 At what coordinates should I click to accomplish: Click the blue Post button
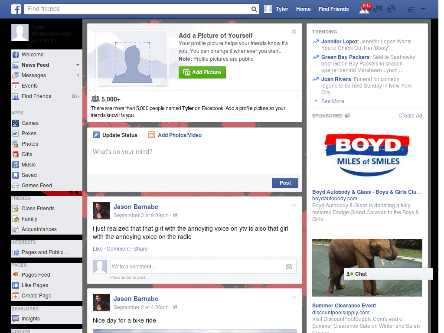click(285, 183)
